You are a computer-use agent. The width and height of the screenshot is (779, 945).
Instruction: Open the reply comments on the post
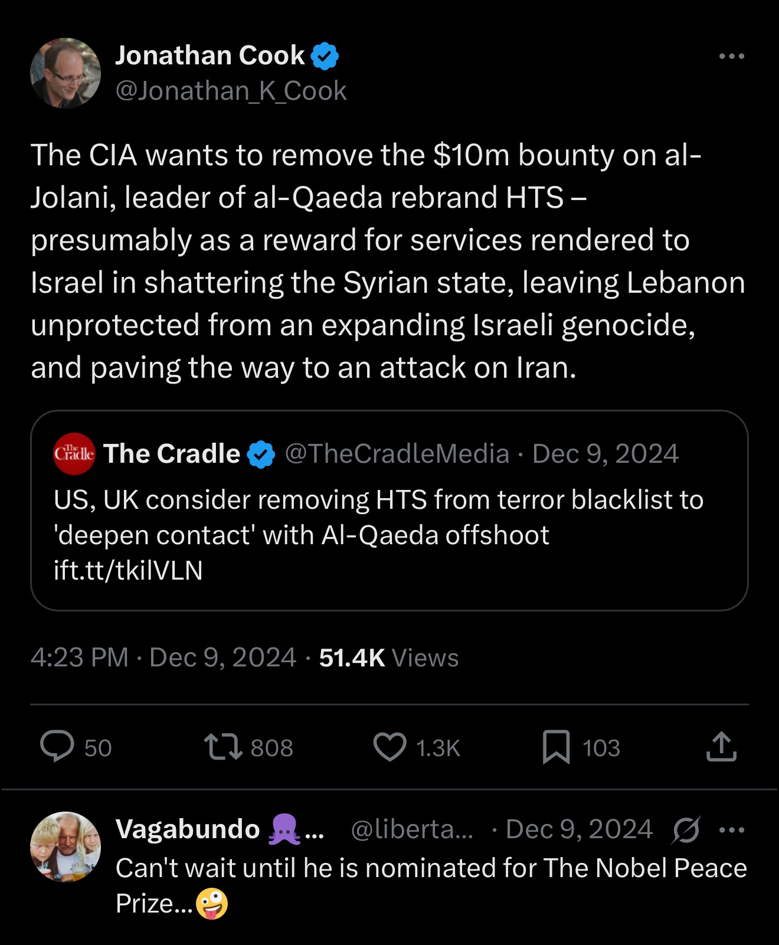pyautogui.click(x=57, y=747)
